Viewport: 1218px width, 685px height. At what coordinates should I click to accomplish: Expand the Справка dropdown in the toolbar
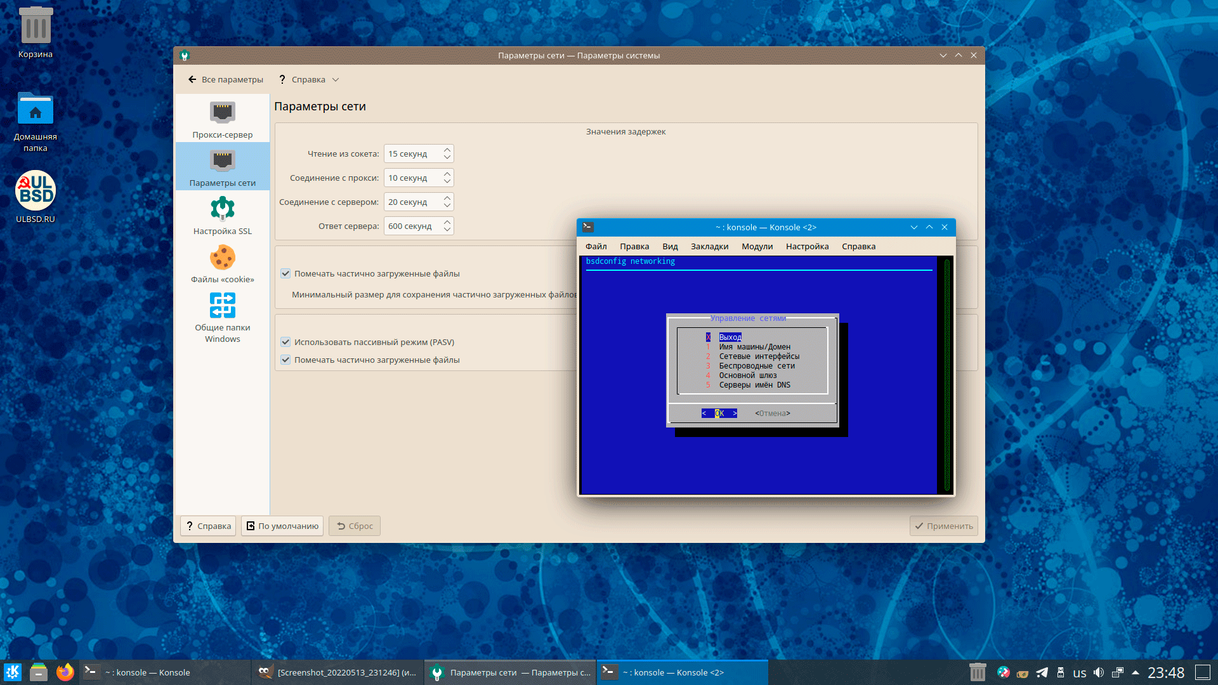click(310, 79)
